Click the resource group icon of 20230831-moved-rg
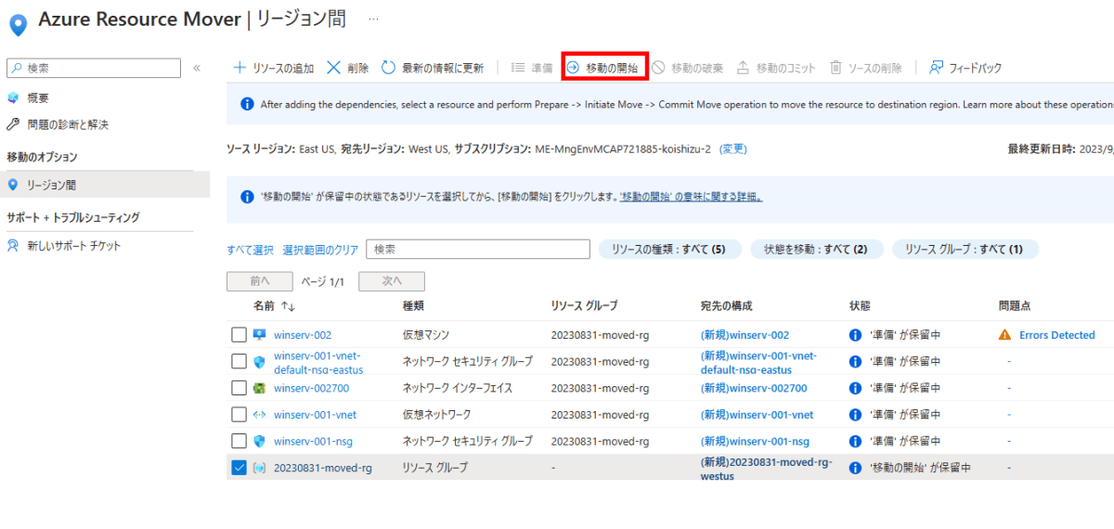This screenshot has height=529, width=1114. coord(260,468)
